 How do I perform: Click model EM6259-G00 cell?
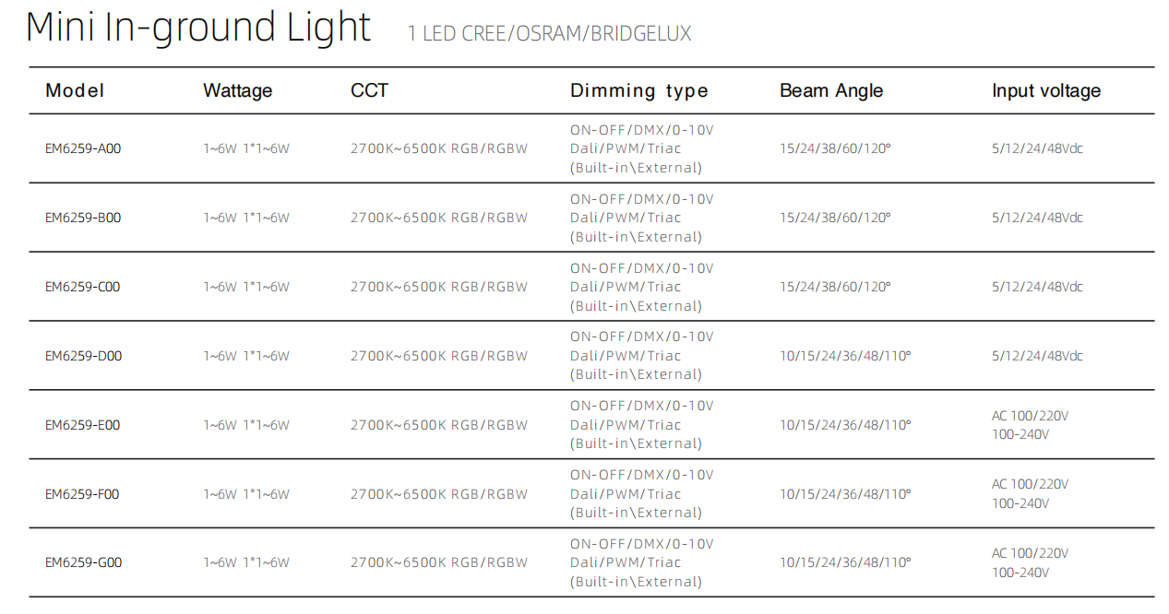click(83, 562)
